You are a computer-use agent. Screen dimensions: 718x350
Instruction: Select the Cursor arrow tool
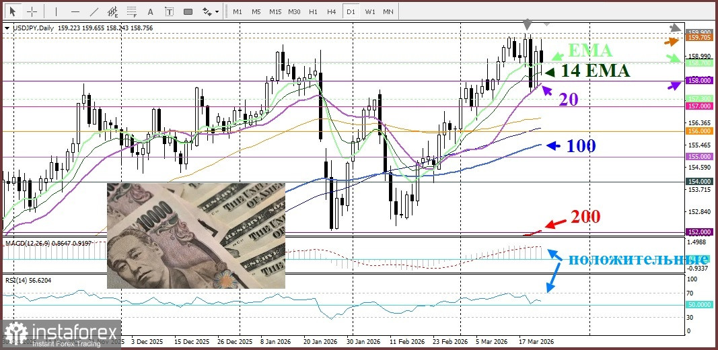[x=12, y=11]
